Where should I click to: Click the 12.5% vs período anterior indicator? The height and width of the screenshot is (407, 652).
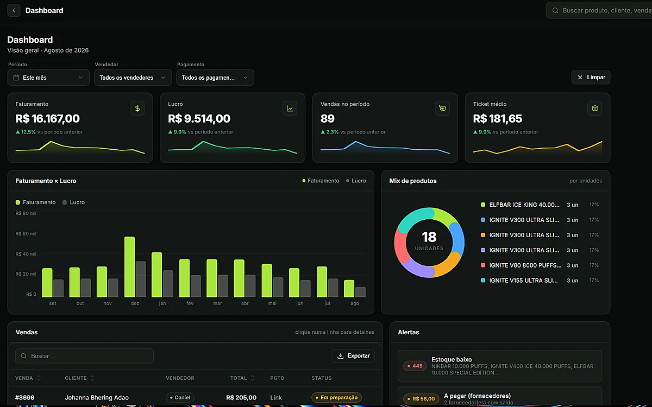click(x=49, y=132)
